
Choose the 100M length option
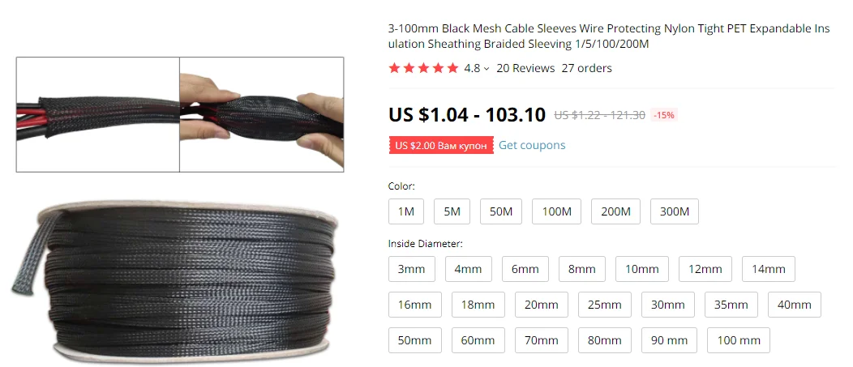pyautogui.click(x=556, y=211)
